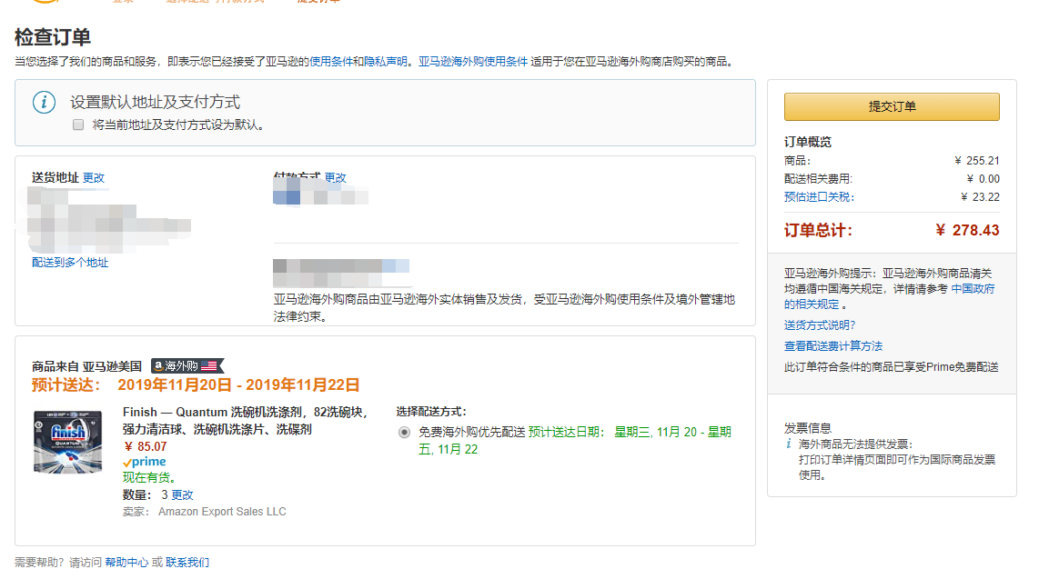Select 免费海外购优先配送 radio button

404,432
